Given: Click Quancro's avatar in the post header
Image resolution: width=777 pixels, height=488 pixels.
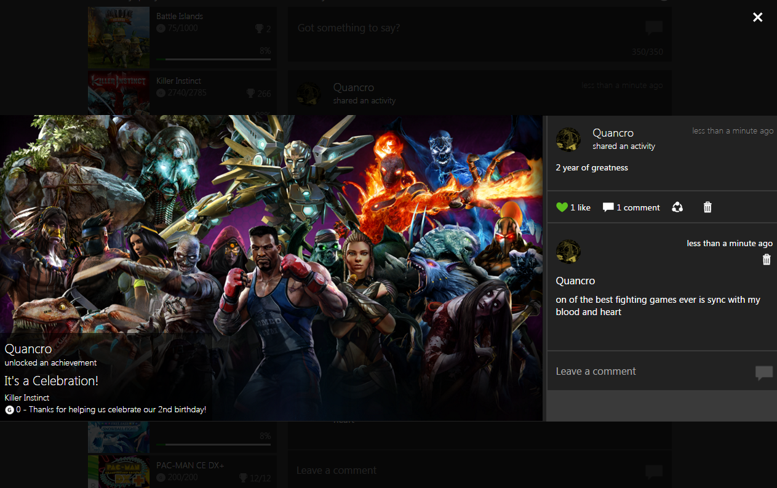Looking at the screenshot, I should (568, 140).
